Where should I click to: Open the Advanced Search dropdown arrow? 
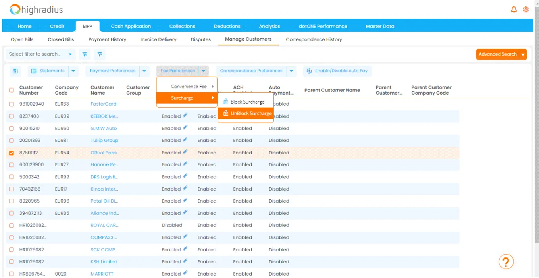pyautogui.click(x=523, y=54)
